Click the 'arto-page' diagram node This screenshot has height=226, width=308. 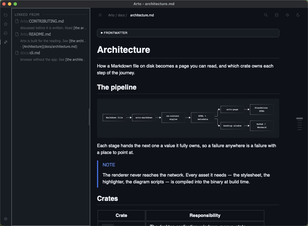click(x=232, y=109)
